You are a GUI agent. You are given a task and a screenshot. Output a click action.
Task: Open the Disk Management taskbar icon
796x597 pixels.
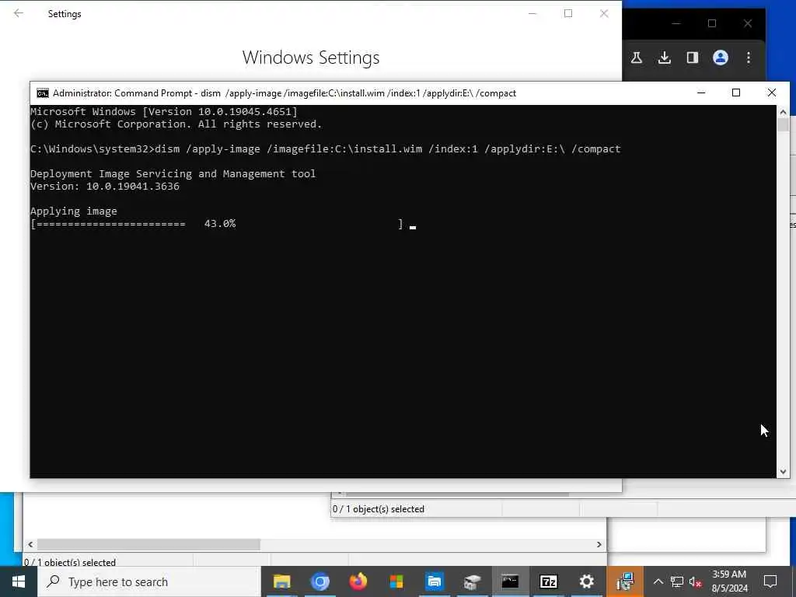pyautogui.click(x=472, y=581)
